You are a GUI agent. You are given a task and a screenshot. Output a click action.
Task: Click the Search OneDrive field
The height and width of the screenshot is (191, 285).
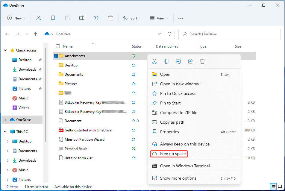click(231, 34)
